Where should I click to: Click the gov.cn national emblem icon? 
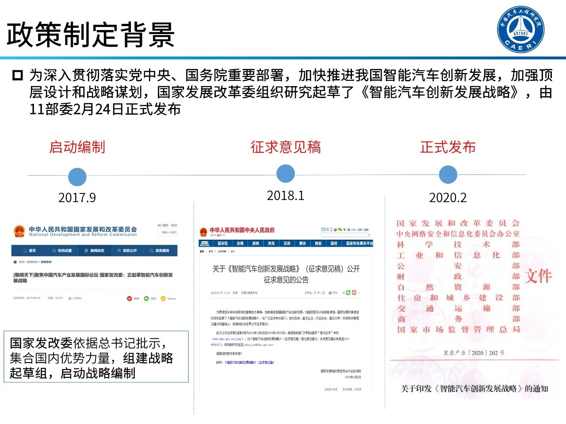tap(203, 232)
